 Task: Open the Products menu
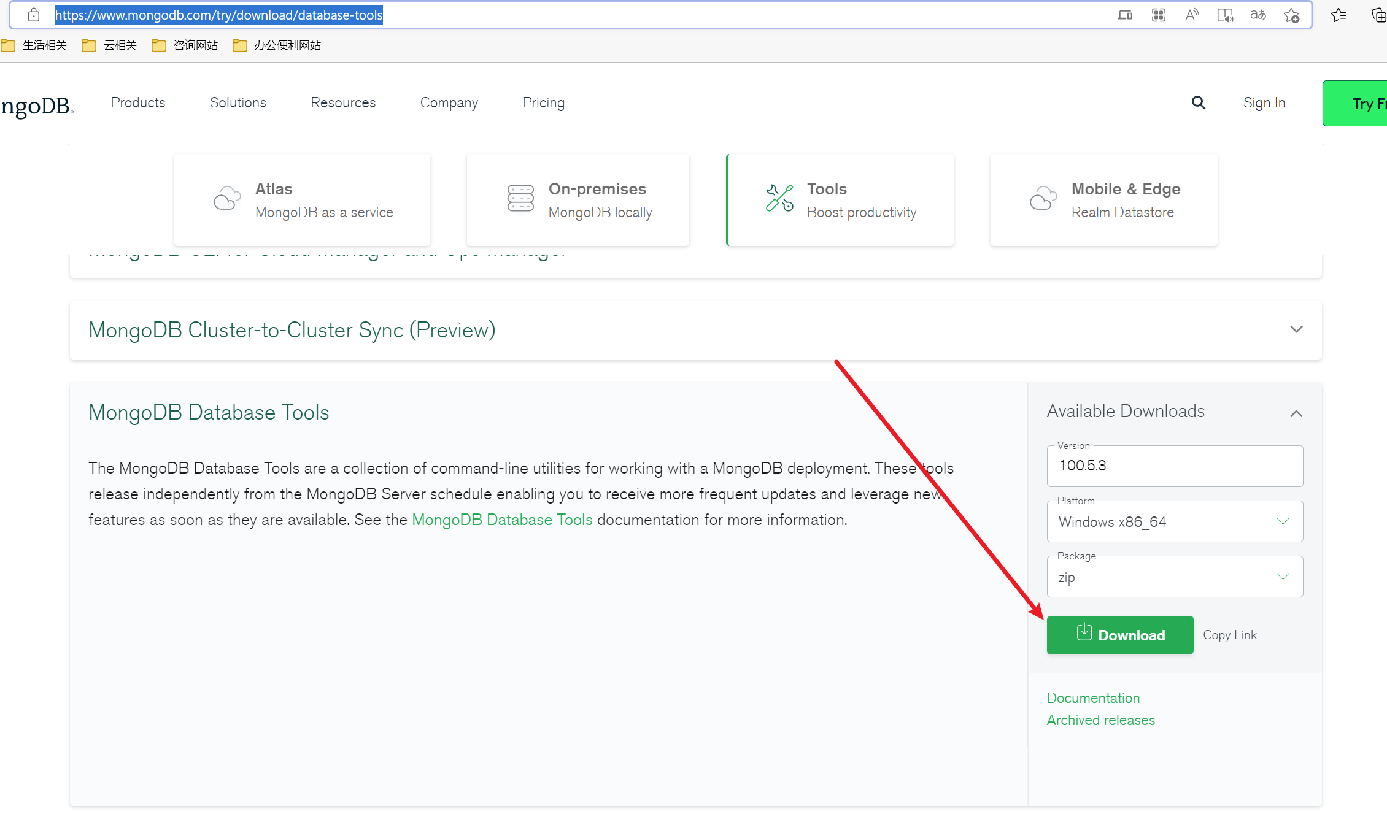pos(138,102)
